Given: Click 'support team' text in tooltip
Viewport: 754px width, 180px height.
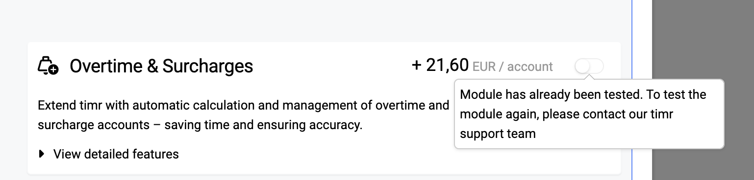Looking at the screenshot, I should pyautogui.click(x=498, y=134).
